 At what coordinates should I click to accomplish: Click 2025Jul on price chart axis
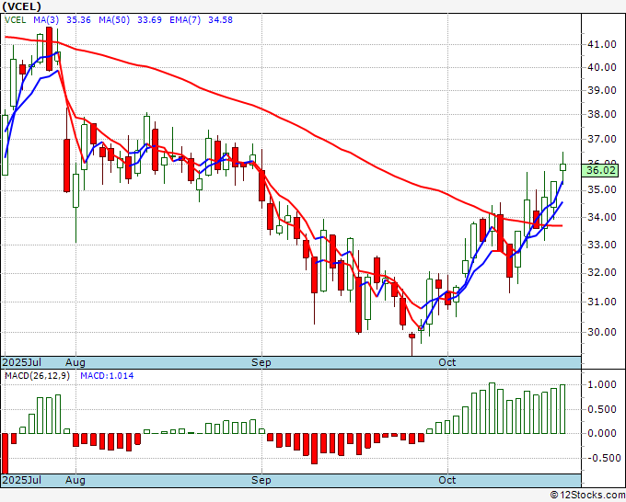click(x=22, y=362)
